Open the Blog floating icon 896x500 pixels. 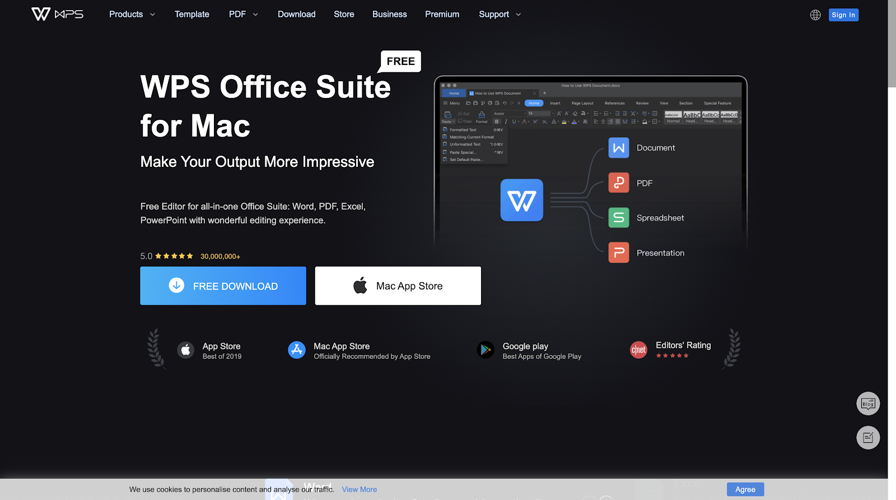868,403
